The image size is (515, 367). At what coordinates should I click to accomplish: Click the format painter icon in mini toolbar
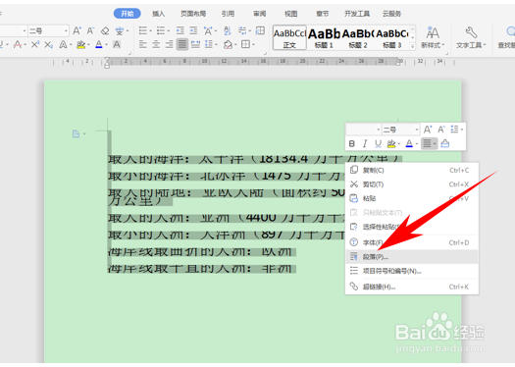(x=445, y=143)
